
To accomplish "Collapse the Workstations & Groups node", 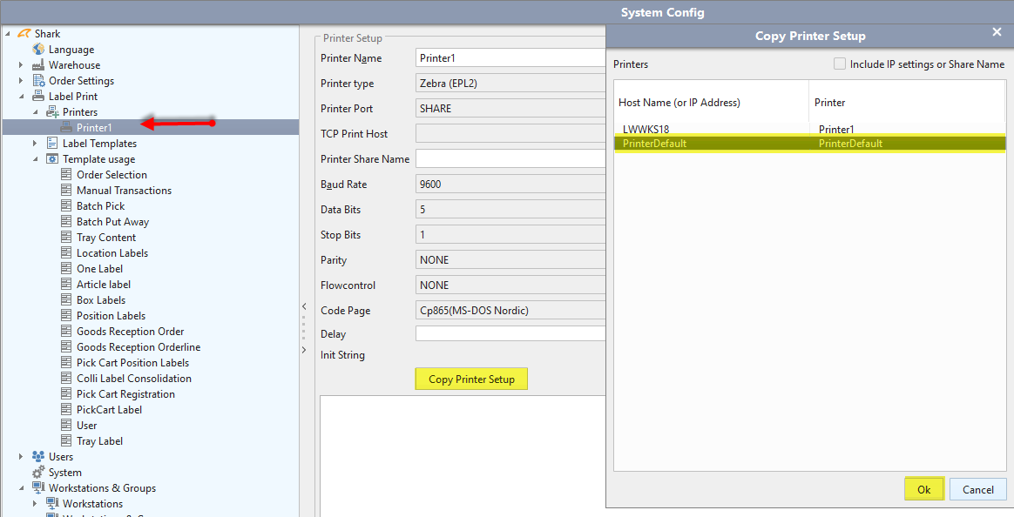I will [21, 488].
